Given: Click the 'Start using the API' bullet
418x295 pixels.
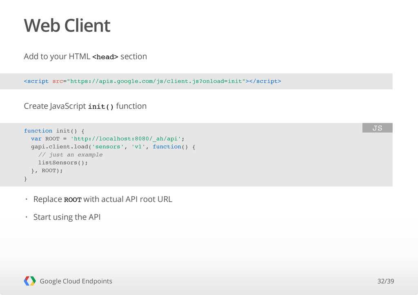Looking at the screenshot, I should 67,217.
